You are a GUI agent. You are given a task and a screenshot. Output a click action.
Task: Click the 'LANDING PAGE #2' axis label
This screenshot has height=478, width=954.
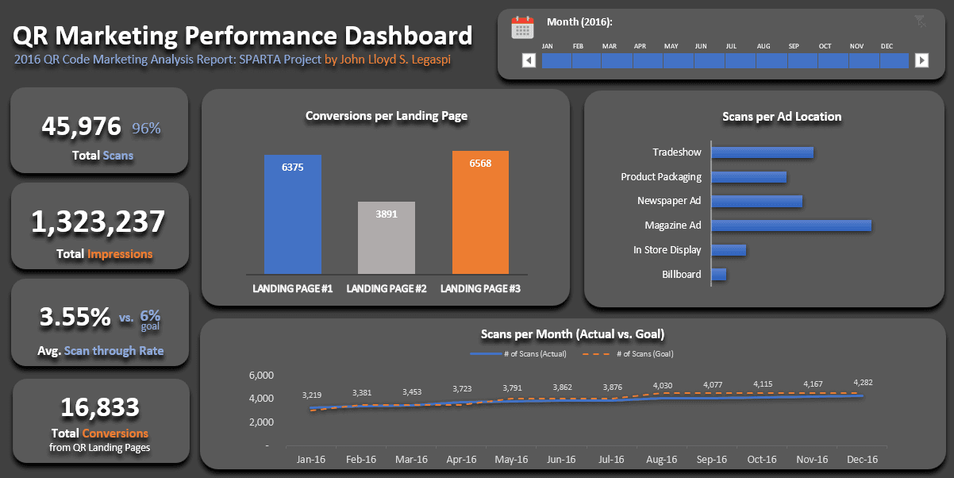387,289
